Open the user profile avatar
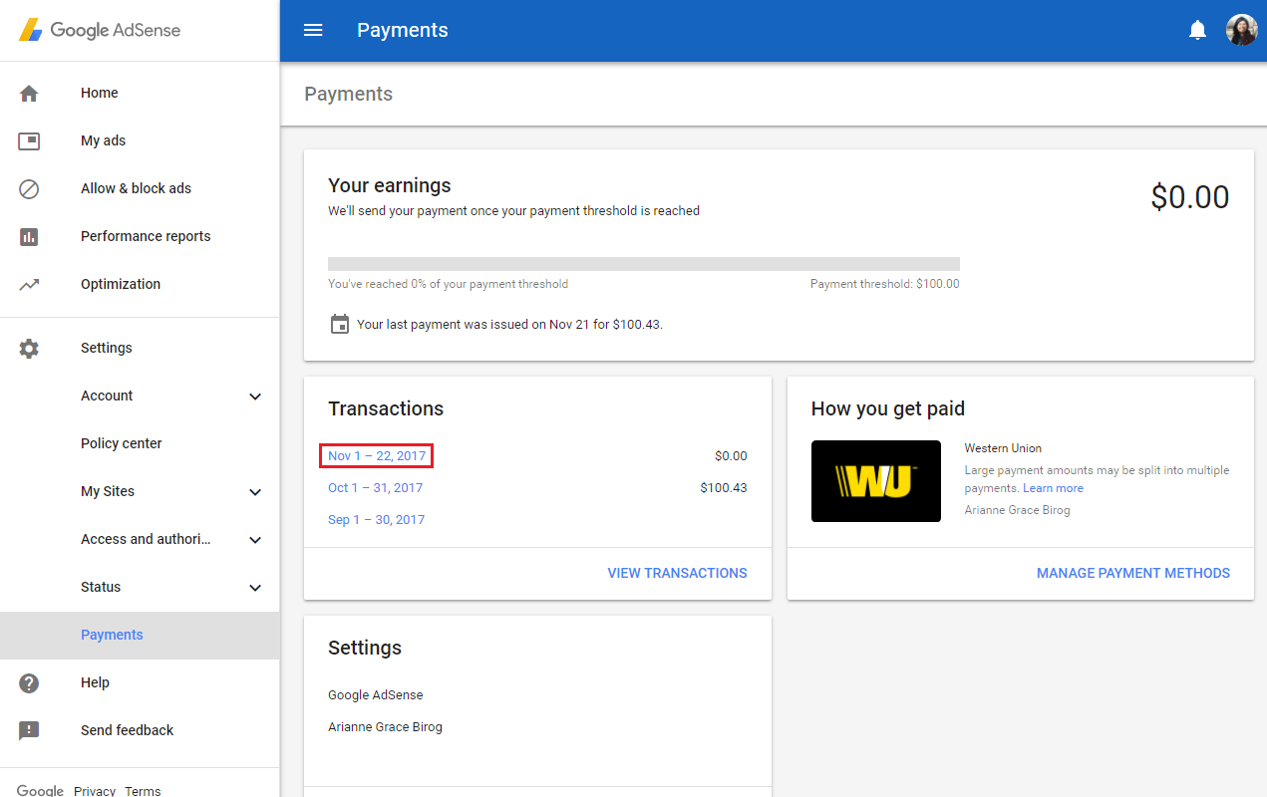This screenshot has width=1267, height=797. click(x=1241, y=30)
